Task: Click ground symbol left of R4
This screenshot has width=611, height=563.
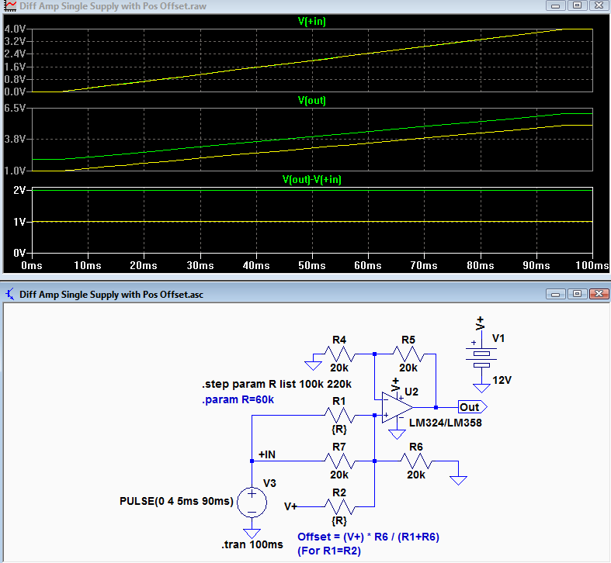Action: click(x=314, y=365)
